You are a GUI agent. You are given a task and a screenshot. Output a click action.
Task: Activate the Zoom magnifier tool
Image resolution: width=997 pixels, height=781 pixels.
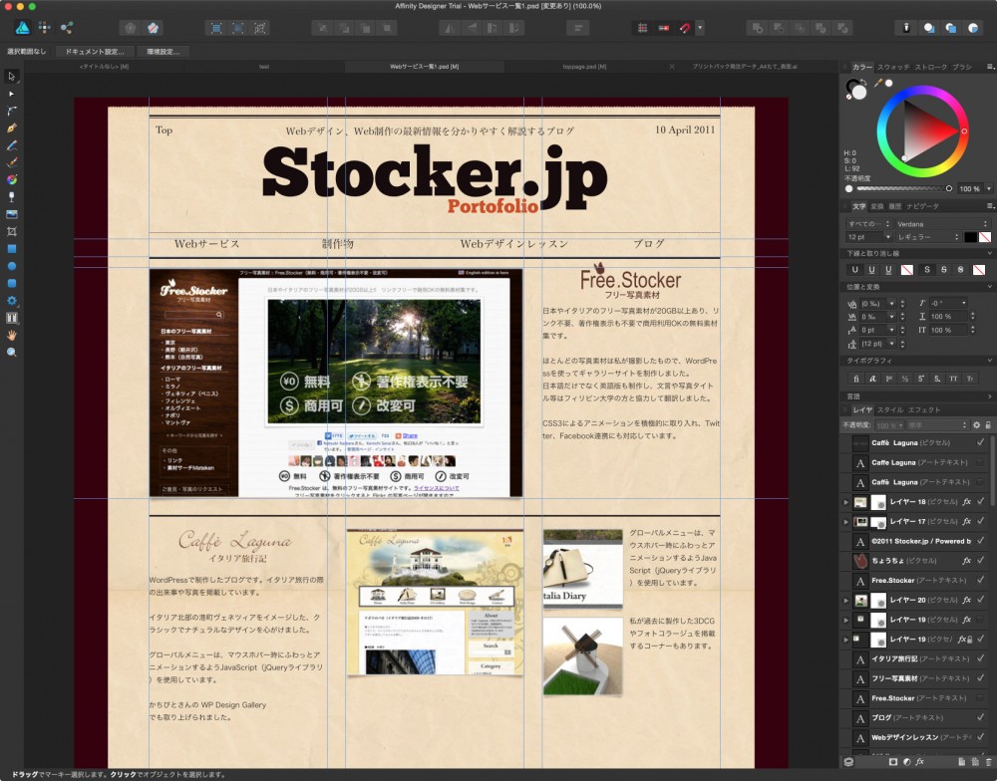[x=12, y=352]
